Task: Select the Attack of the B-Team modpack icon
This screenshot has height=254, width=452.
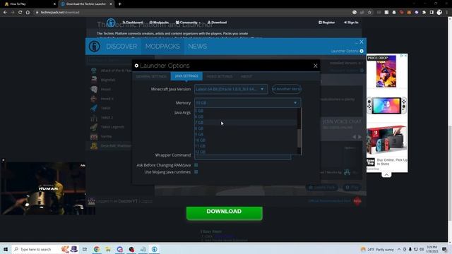Action: tap(94, 71)
